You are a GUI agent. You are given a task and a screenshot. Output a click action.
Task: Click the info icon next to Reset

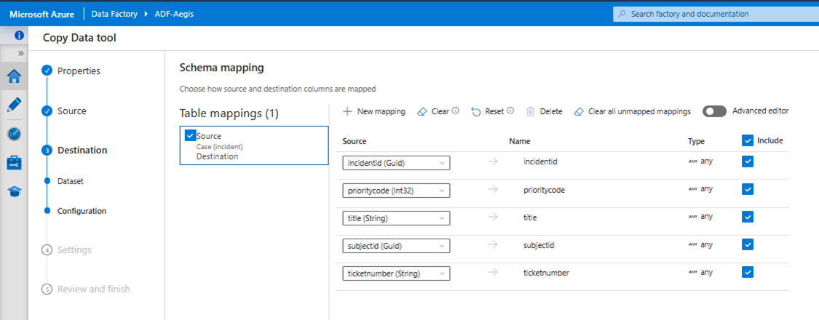coord(510,111)
